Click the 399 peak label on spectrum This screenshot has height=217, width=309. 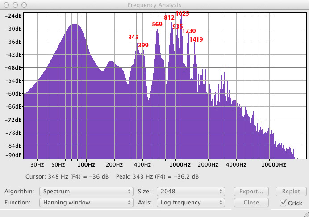point(143,45)
